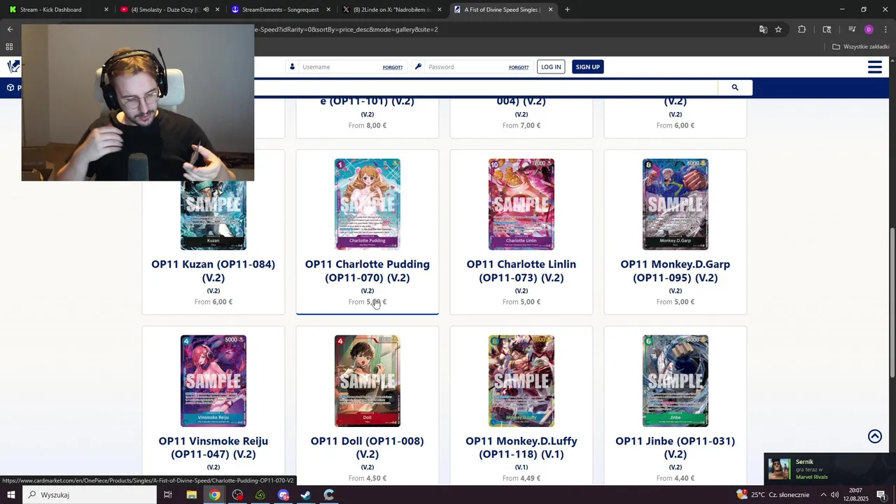Open File Explorer from the taskbar
The width and height of the screenshot is (896, 504).
191,495
